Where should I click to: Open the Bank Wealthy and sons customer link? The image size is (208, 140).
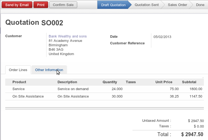tap(67, 36)
